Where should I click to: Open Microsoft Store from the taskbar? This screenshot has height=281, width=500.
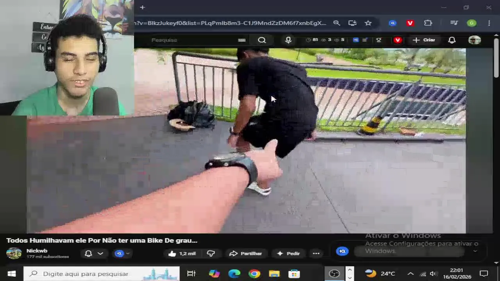[294, 274]
